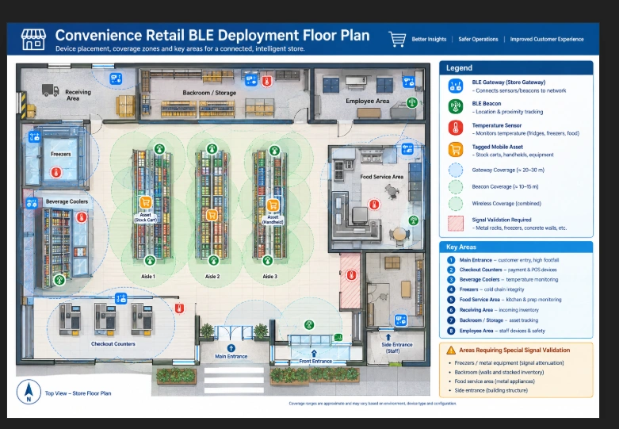The height and width of the screenshot is (429, 619).
Task: Click the delivery truck icon in Receiving Area
Action: coord(51,90)
